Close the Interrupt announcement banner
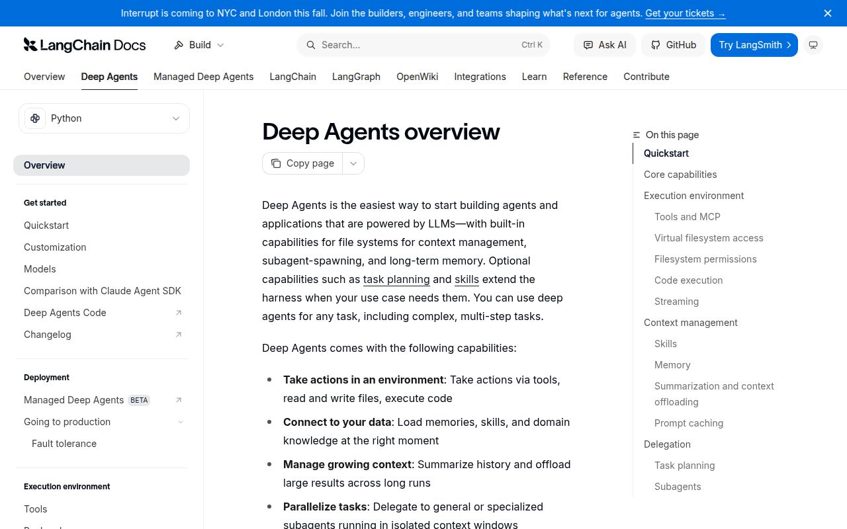This screenshot has height=529, width=847. point(828,13)
